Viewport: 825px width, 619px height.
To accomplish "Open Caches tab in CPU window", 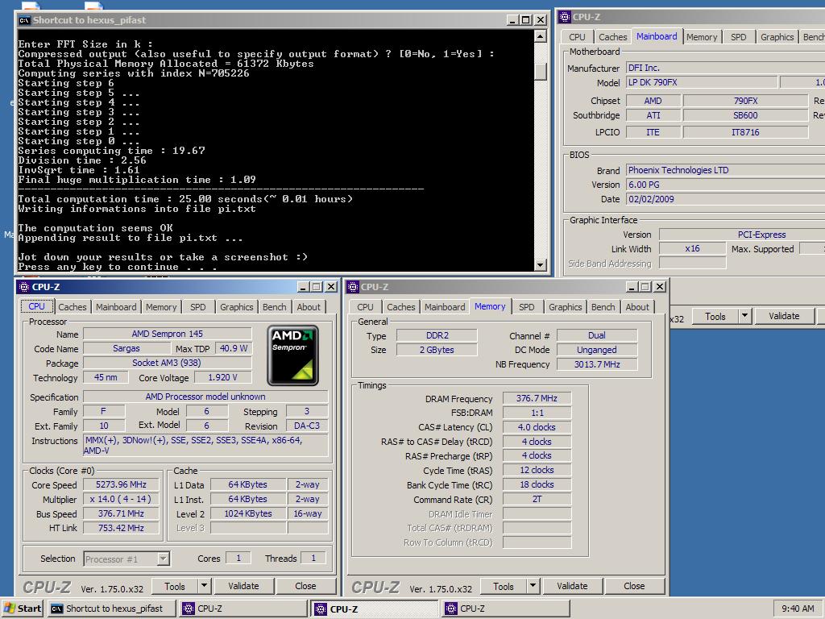I will pyautogui.click(x=72, y=307).
